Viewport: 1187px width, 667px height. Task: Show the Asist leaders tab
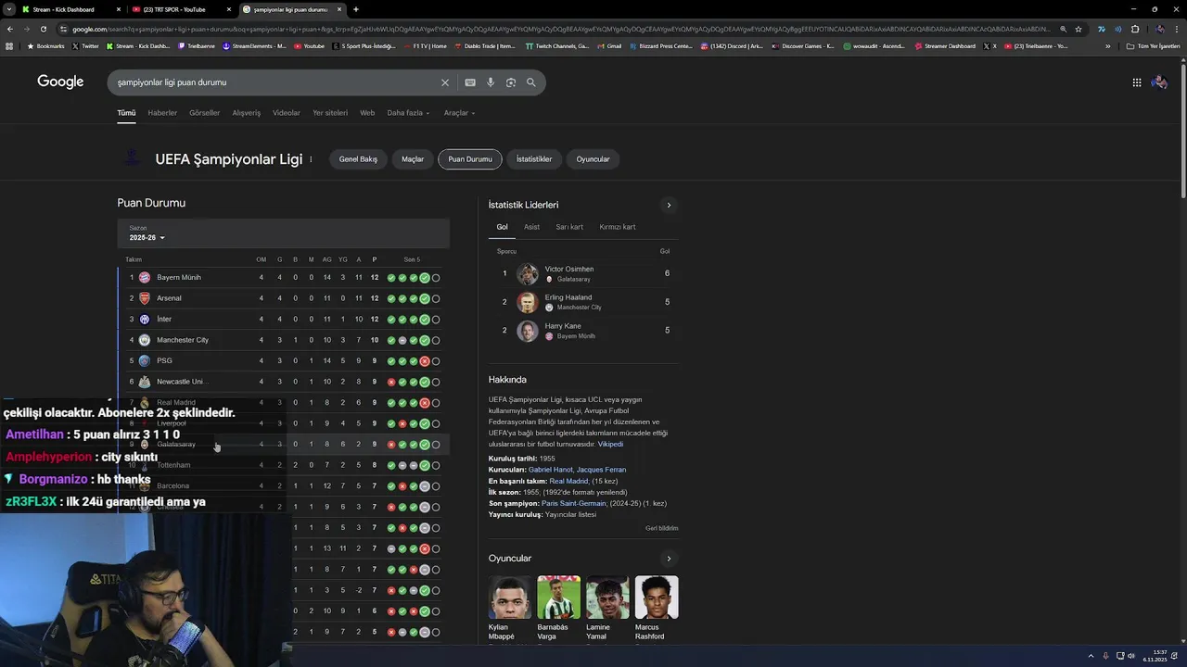pyautogui.click(x=531, y=227)
